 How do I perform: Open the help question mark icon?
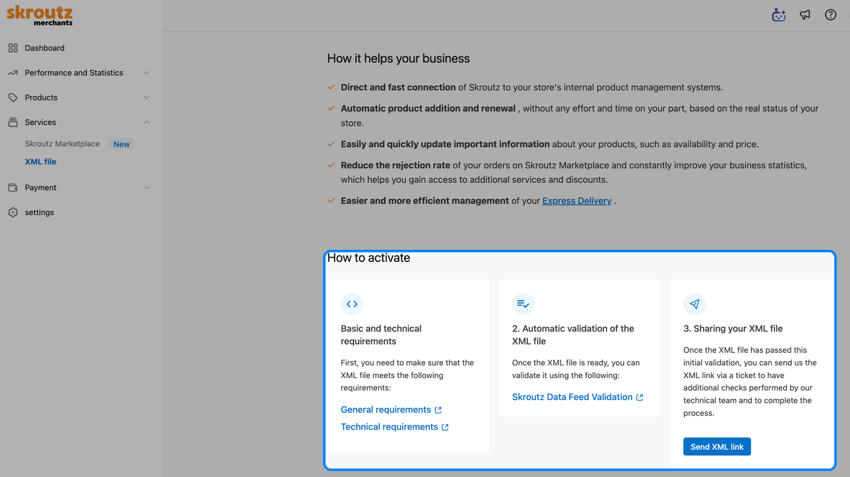[x=830, y=15]
